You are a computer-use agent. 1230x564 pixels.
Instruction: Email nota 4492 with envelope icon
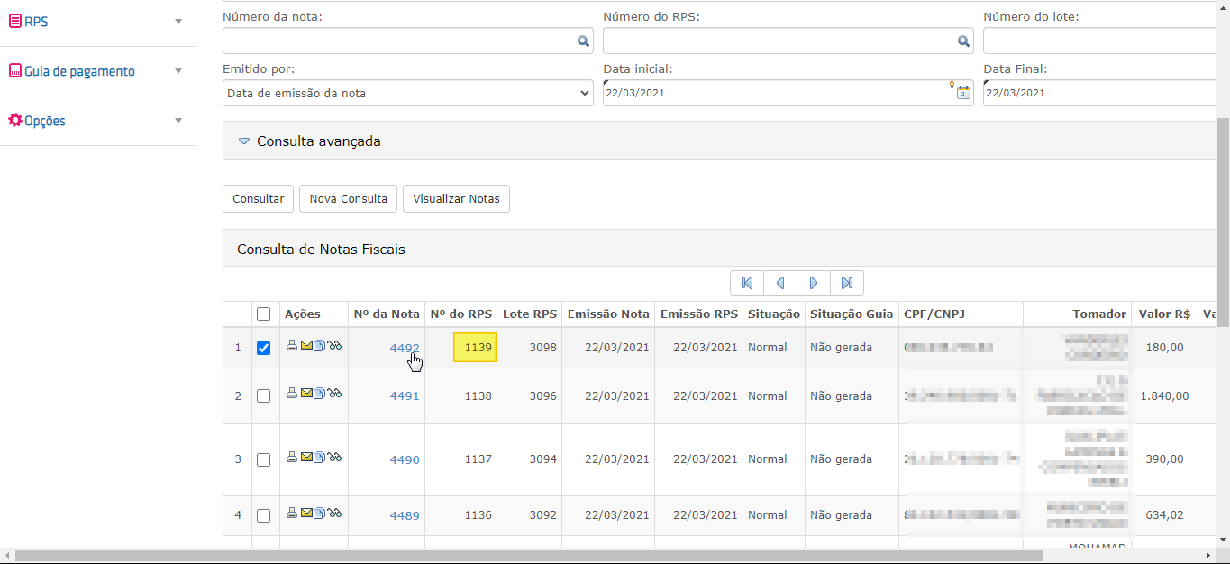tap(306, 345)
